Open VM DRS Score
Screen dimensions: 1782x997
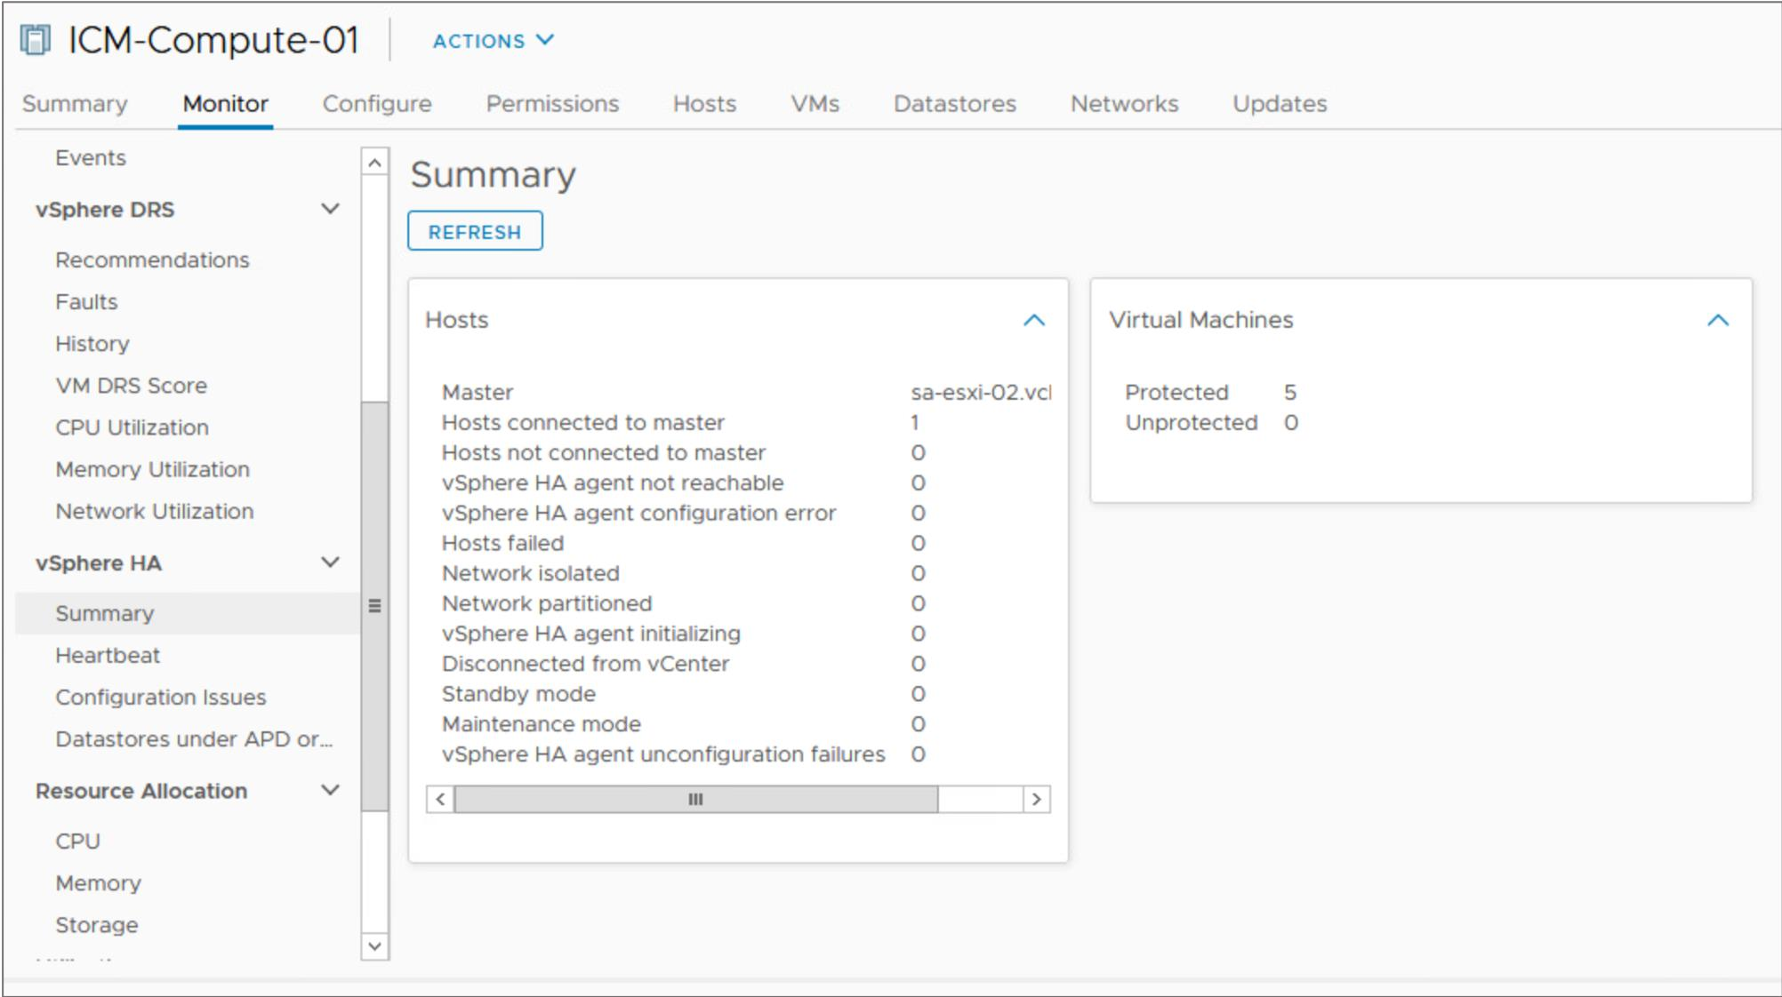tap(131, 386)
